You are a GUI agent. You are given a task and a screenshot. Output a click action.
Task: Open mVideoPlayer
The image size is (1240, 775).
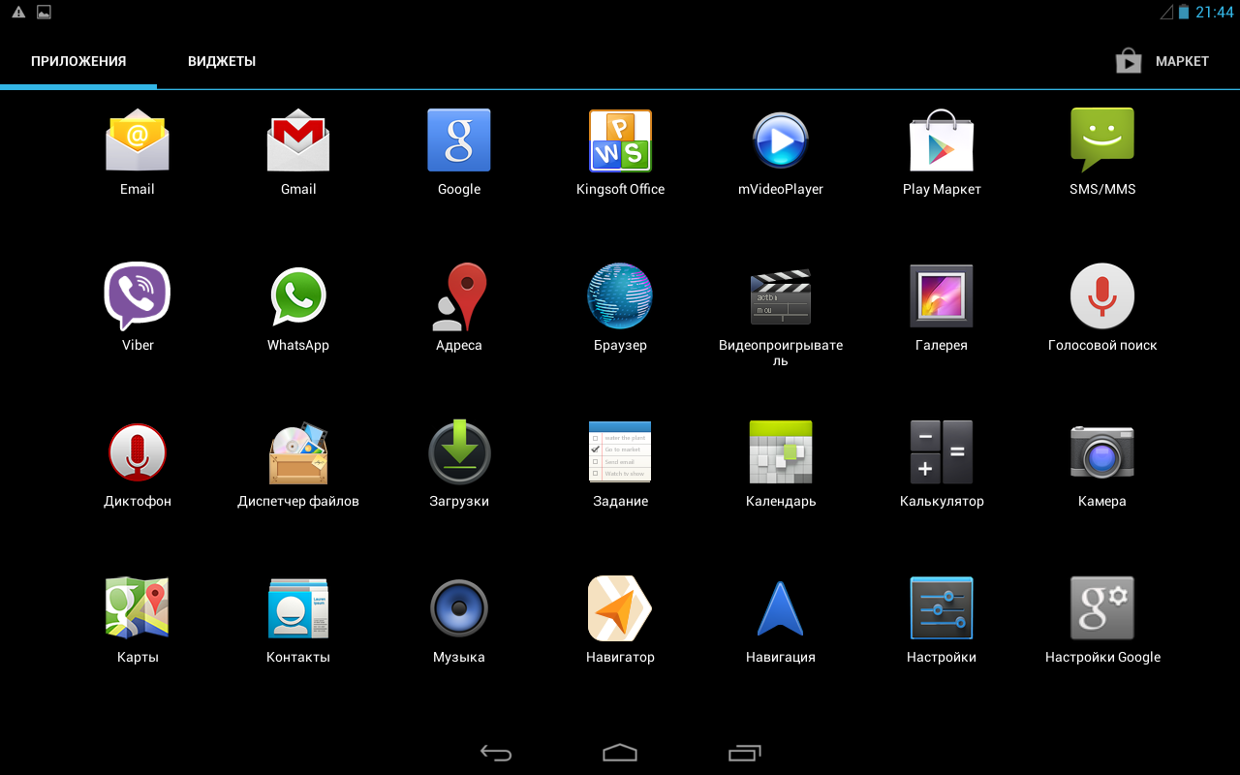tap(781, 141)
